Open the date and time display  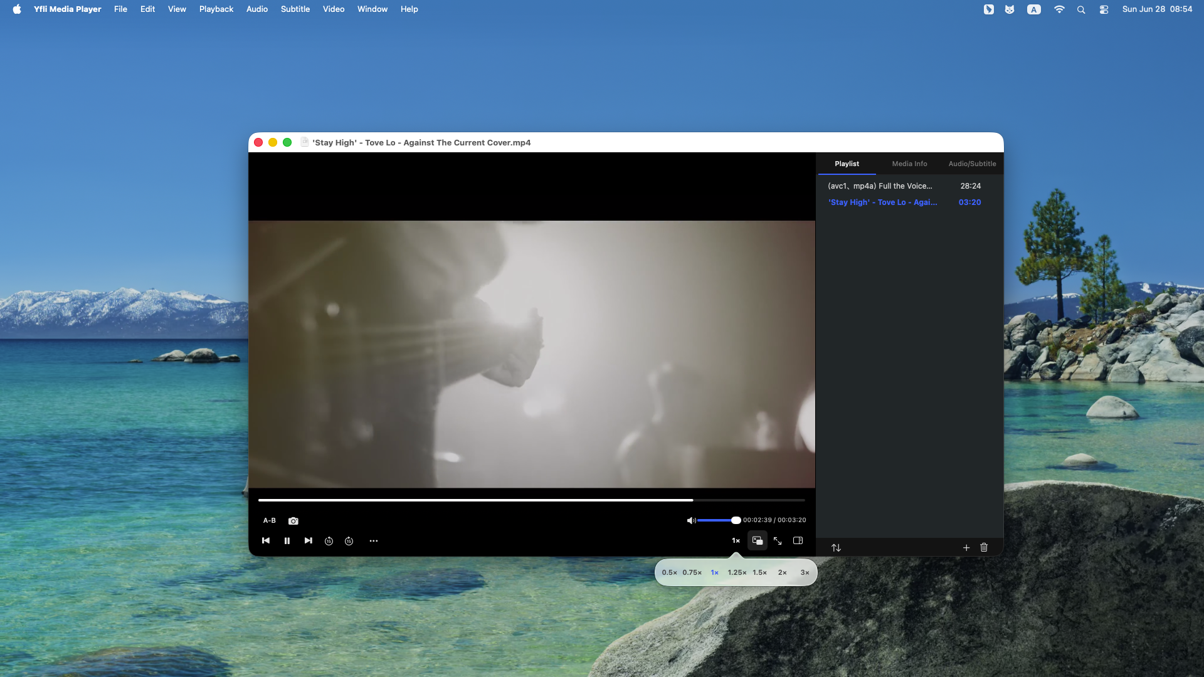[1157, 9]
